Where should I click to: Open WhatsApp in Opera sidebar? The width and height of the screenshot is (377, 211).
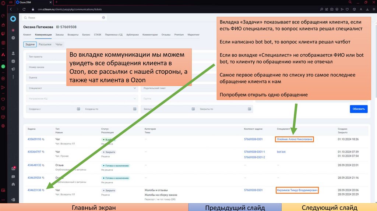pos(3,67)
